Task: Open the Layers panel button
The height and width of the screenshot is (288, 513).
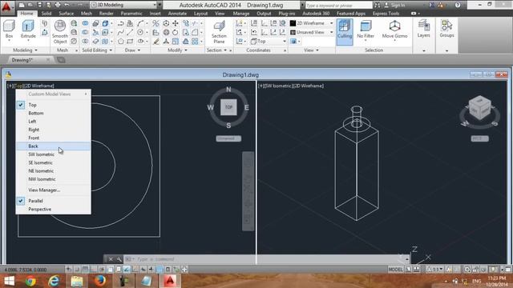Action: (423, 29)
